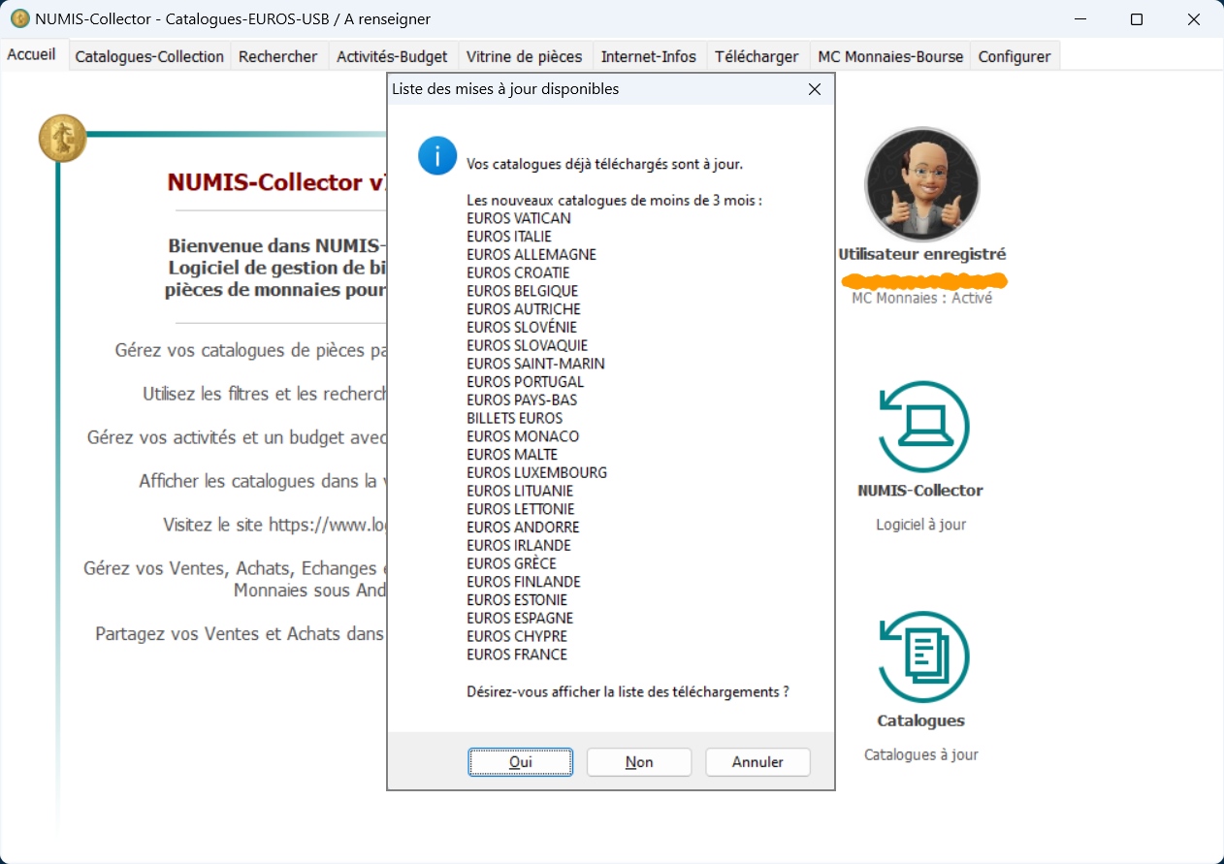Click the EUROS FRANCE line
Viewport: 1224px width, 864px height.
click(x=517, y=655)
